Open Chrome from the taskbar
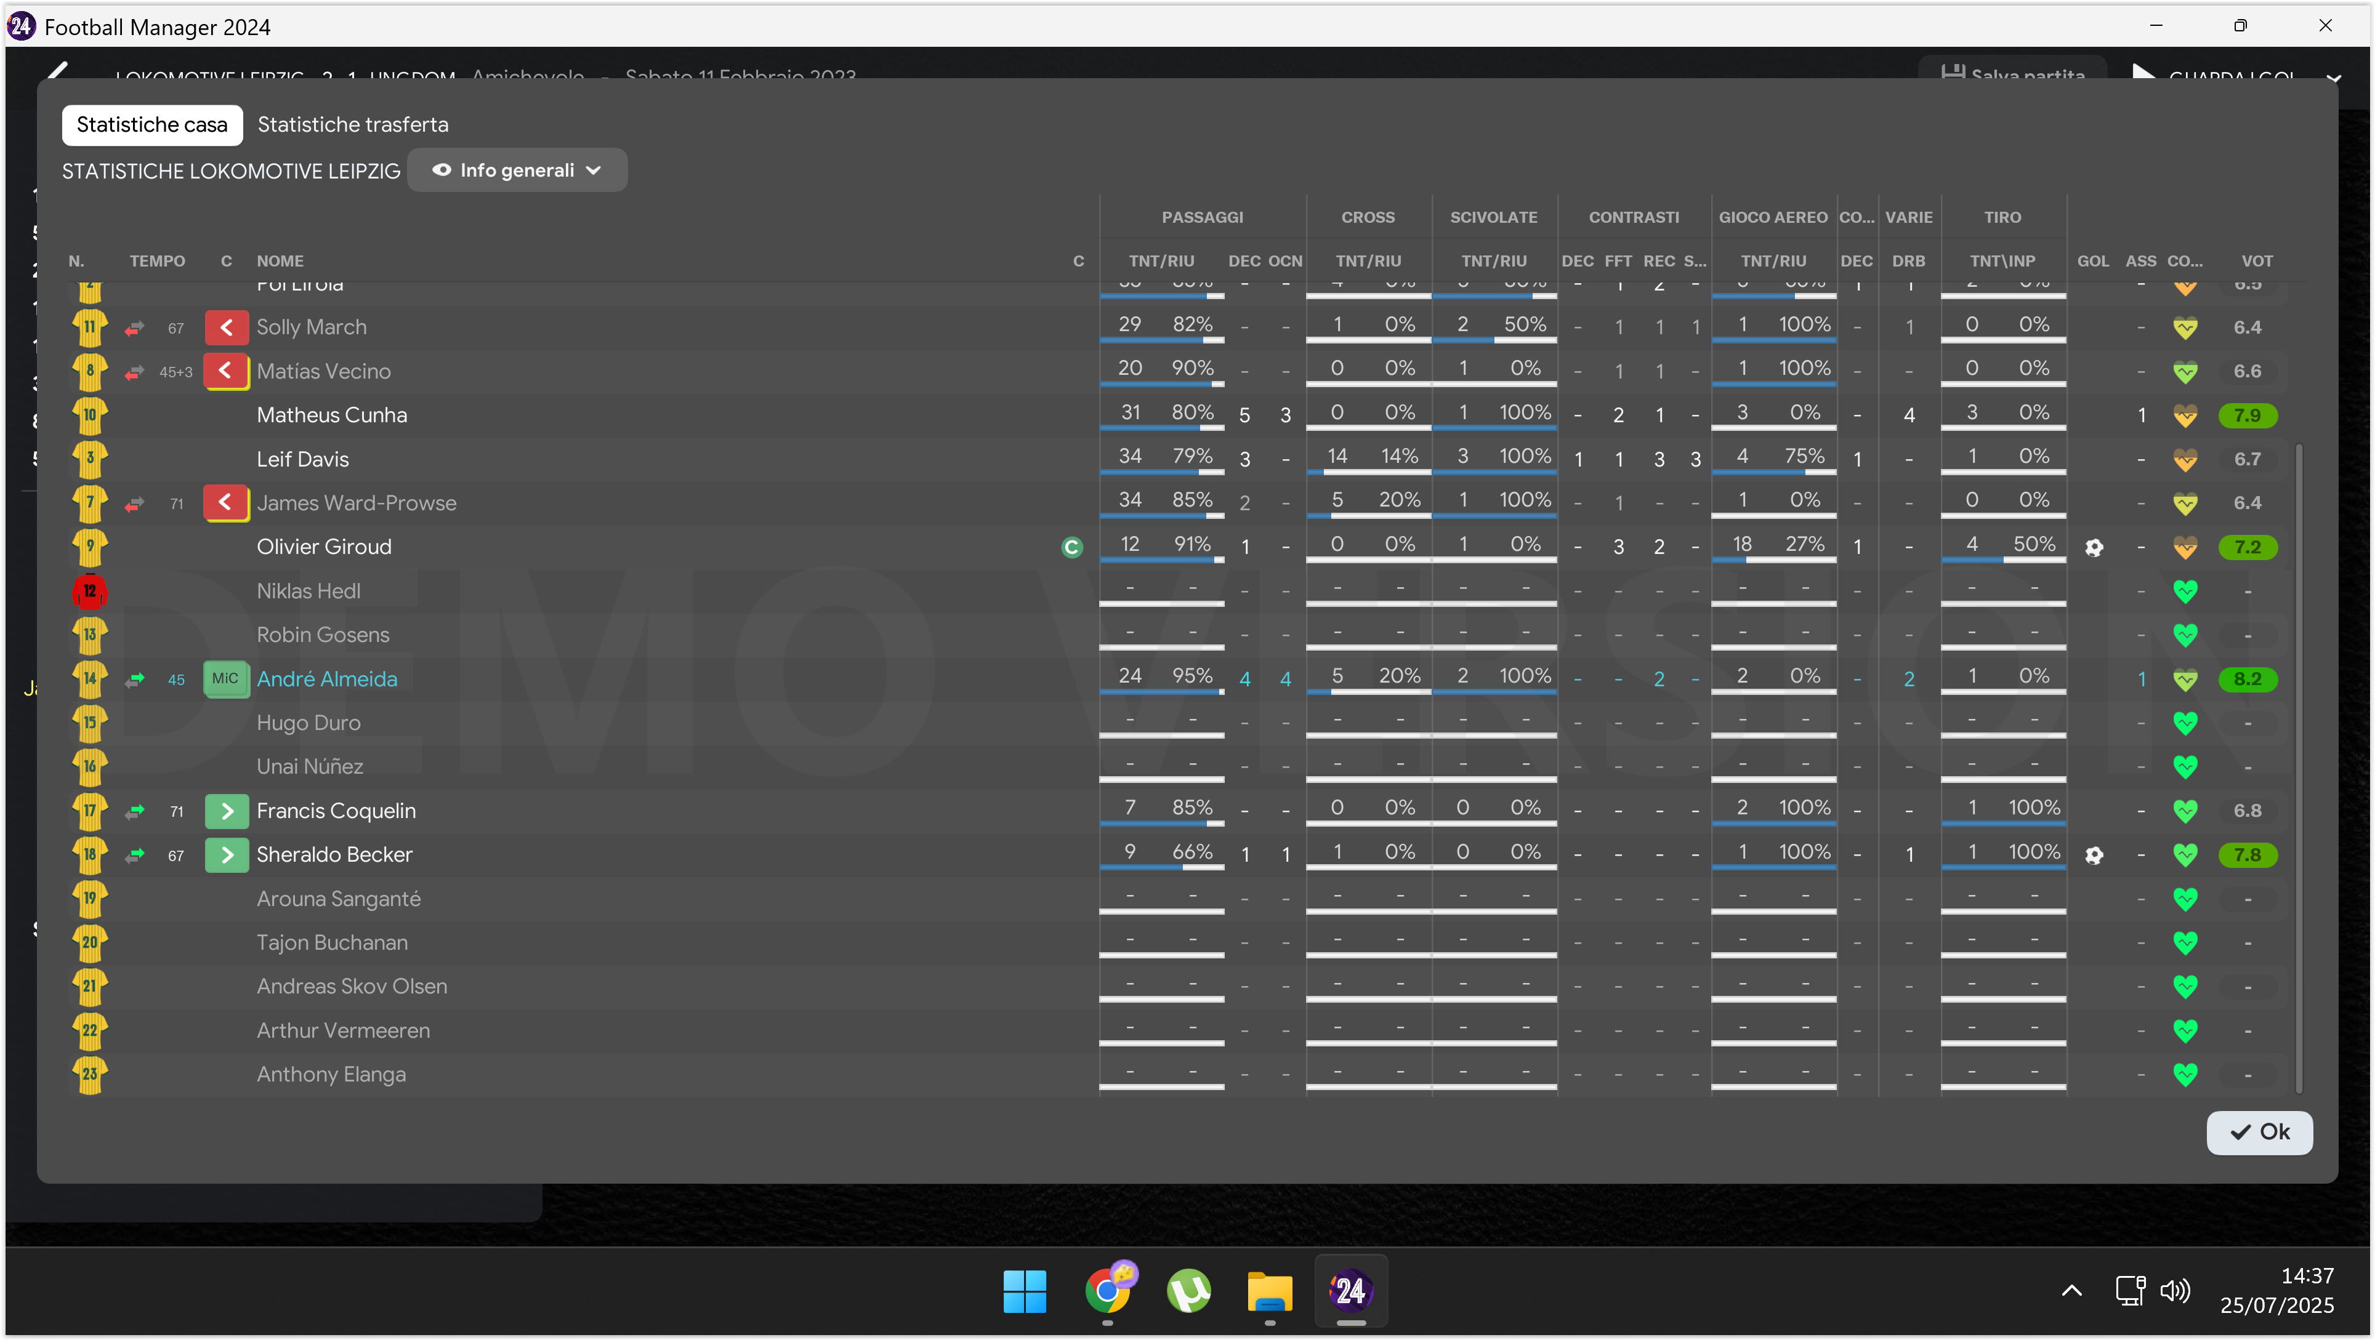Viewport: 2375px width, 1340px height. click(1107, 1291)
